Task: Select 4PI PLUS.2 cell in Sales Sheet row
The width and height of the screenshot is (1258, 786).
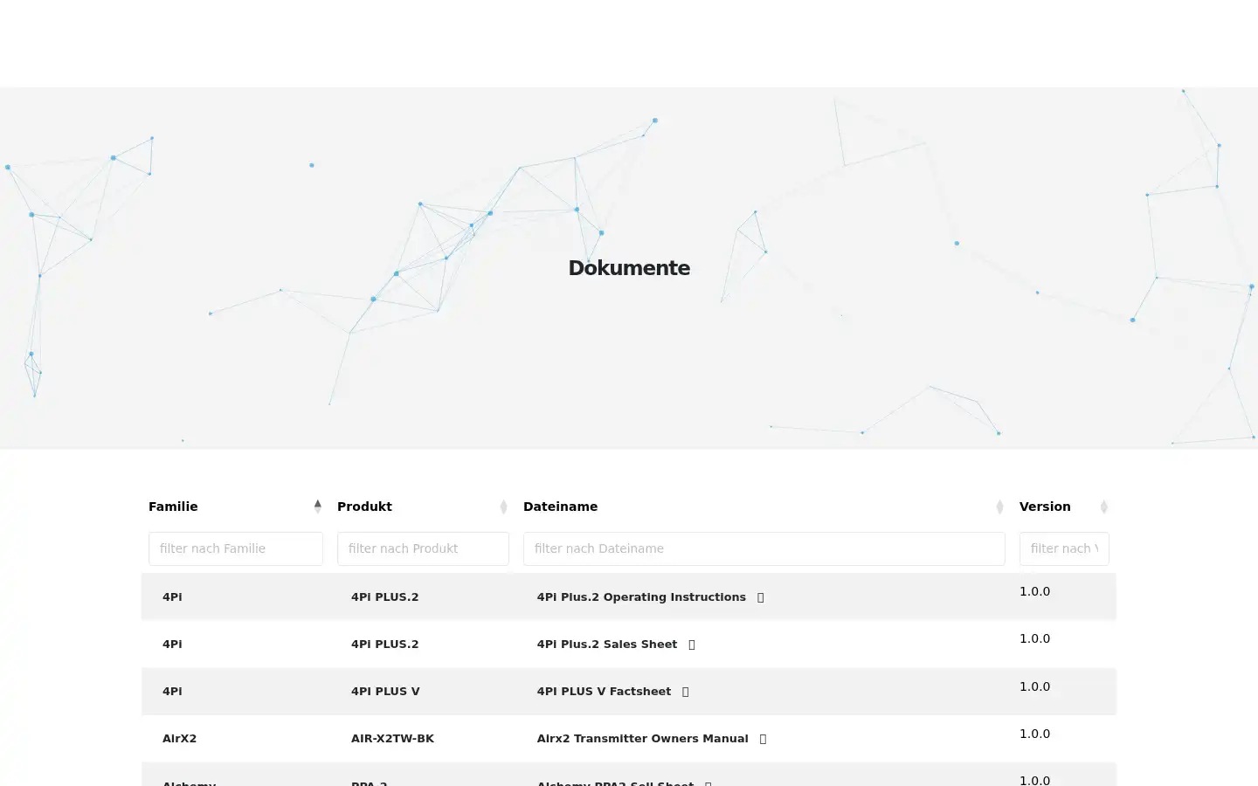Action: tap(384, 645)
